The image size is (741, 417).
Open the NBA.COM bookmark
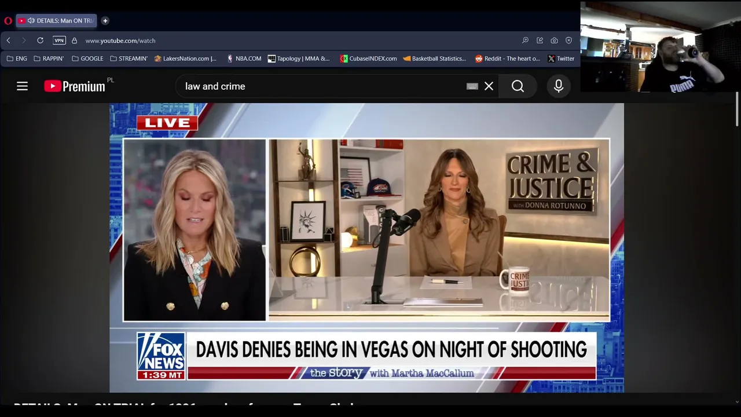pos(244,58)
